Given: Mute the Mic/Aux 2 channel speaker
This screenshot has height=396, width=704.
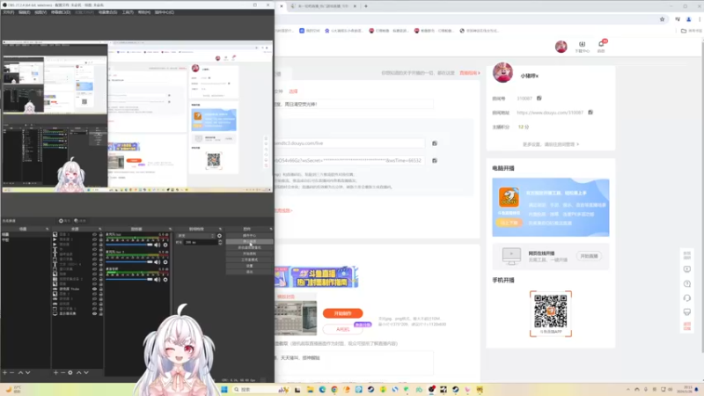Looking at the screenshot, I should (x=158, y=262).
